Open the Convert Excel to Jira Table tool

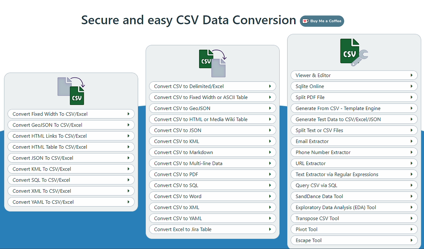[x=182, y=229]
